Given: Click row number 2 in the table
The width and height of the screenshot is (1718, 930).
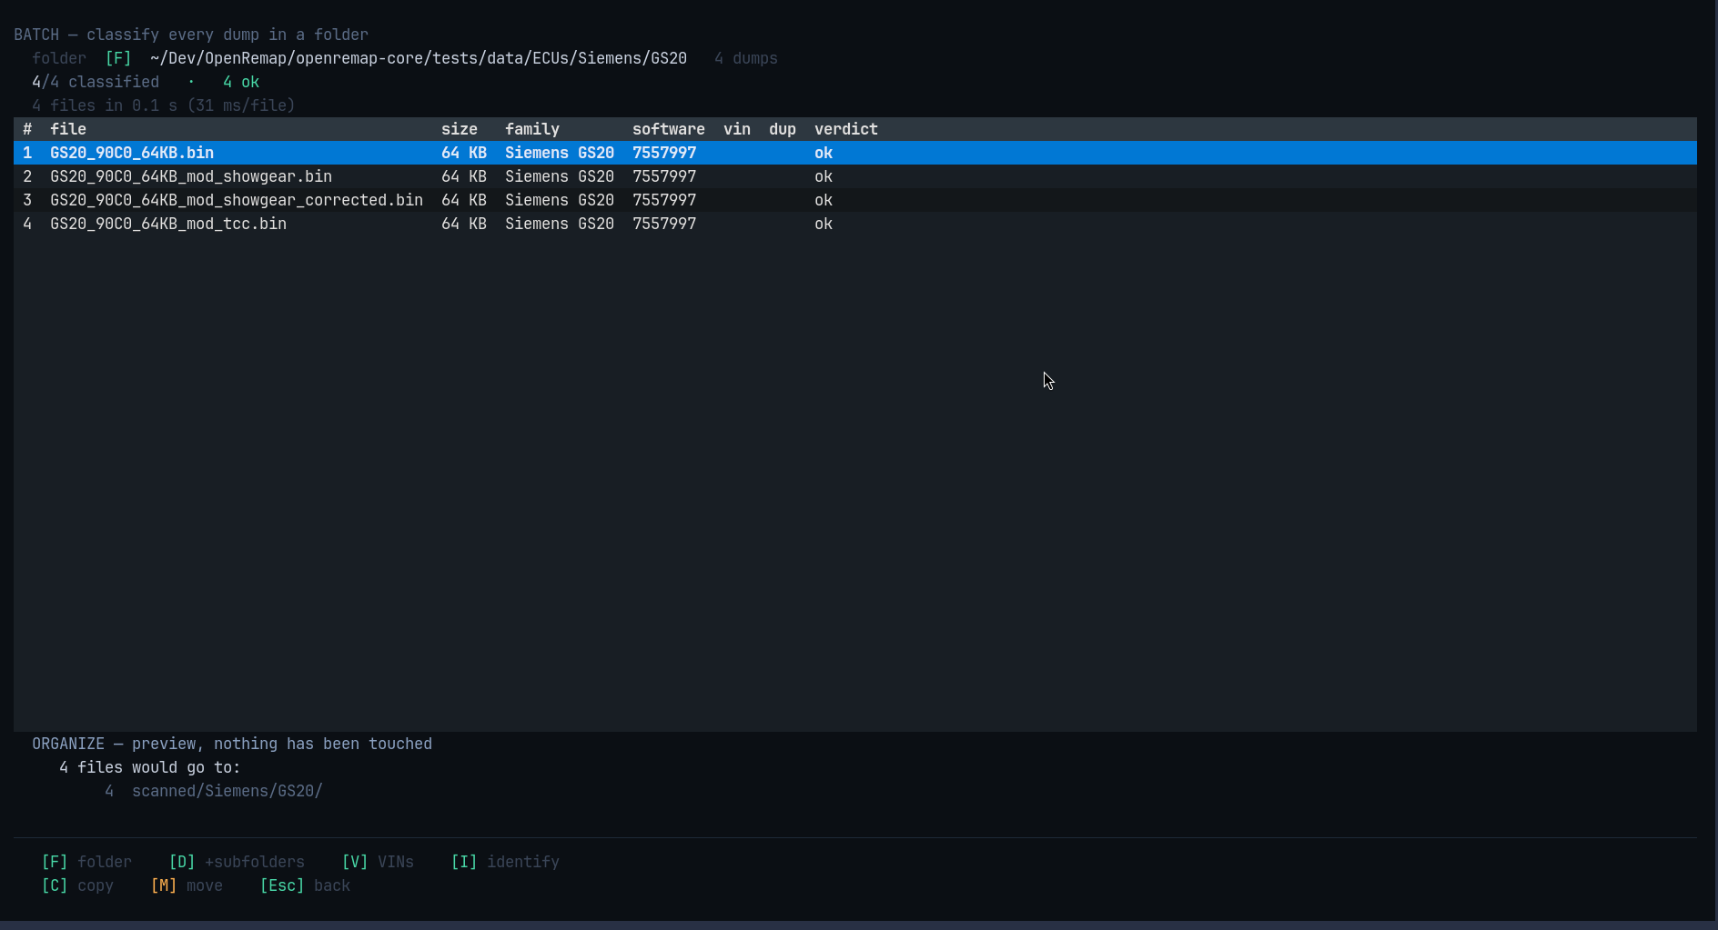Looking at the screenshot, I should pos(27,176).
